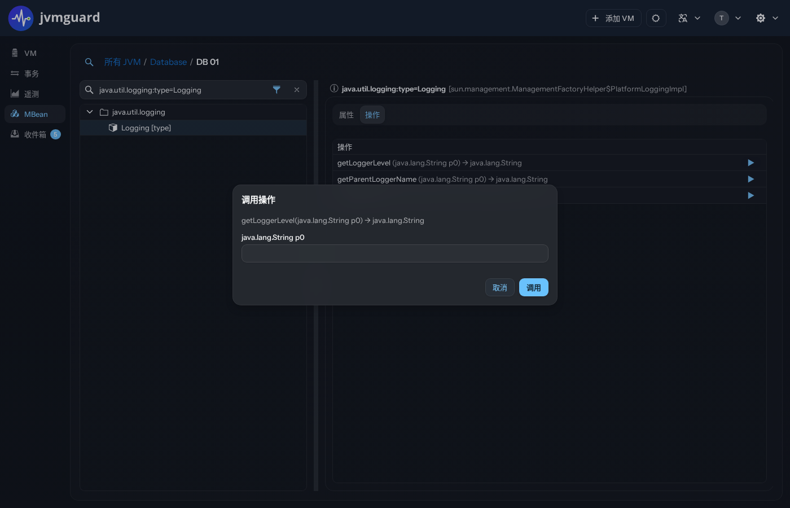Open the user avatar T menu

pyautogui.click(x=727, y=18)
